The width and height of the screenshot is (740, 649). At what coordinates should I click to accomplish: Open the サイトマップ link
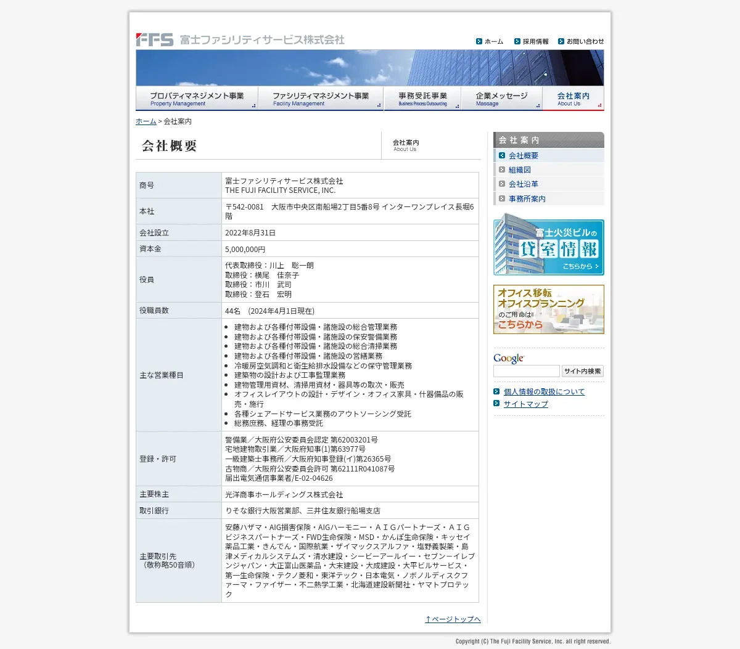tap(526, 404)
